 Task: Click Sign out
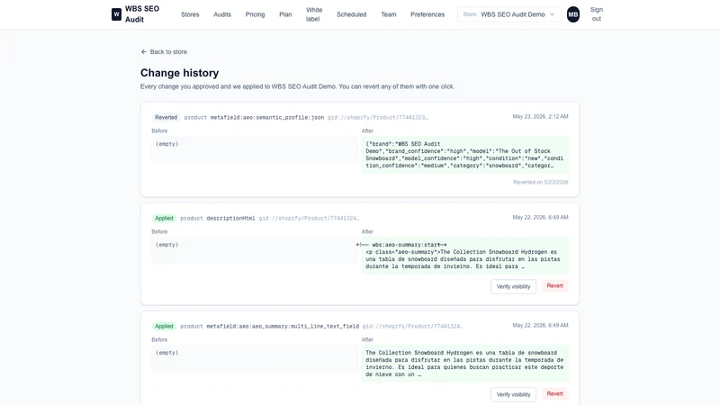click(597, 14)
